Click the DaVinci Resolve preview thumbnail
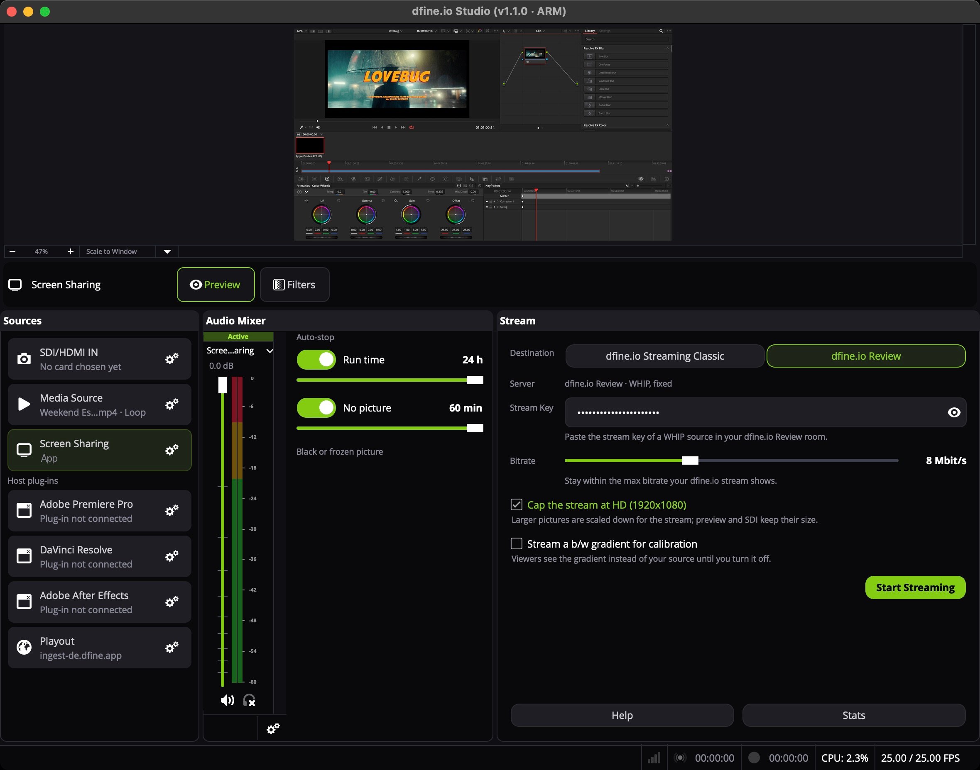 [483, 134]
